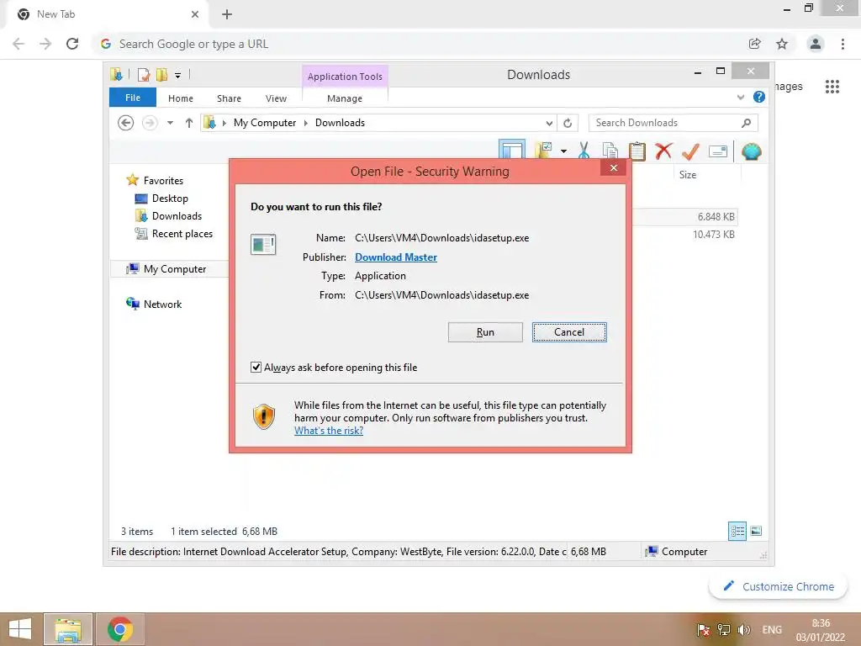The height and width of the screenshot is (646, 861).
Task: Switch to large icons view in status bar
Action: (756, 531)
